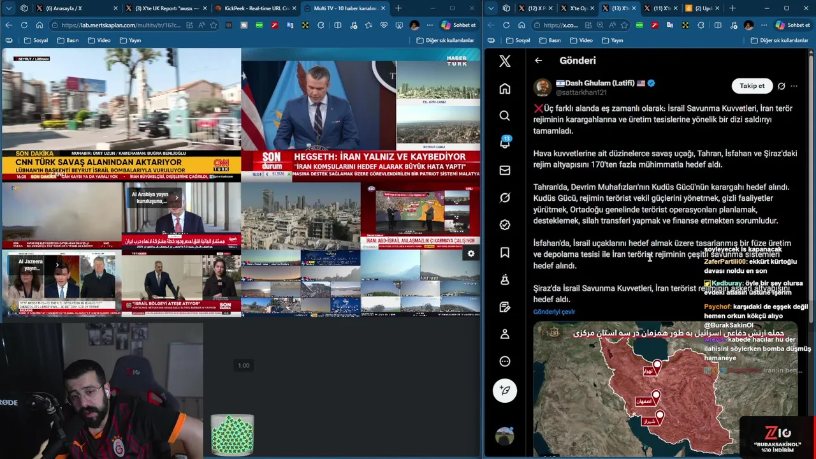Click the X logo in sidebar

click(505, 61)
